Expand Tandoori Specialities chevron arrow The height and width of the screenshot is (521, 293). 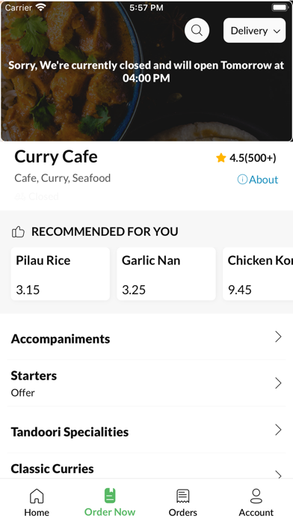(278, 430)
